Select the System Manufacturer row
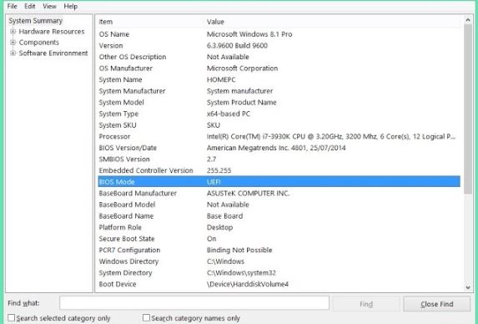Screen dimensions: 478x324 coord(279,91)
